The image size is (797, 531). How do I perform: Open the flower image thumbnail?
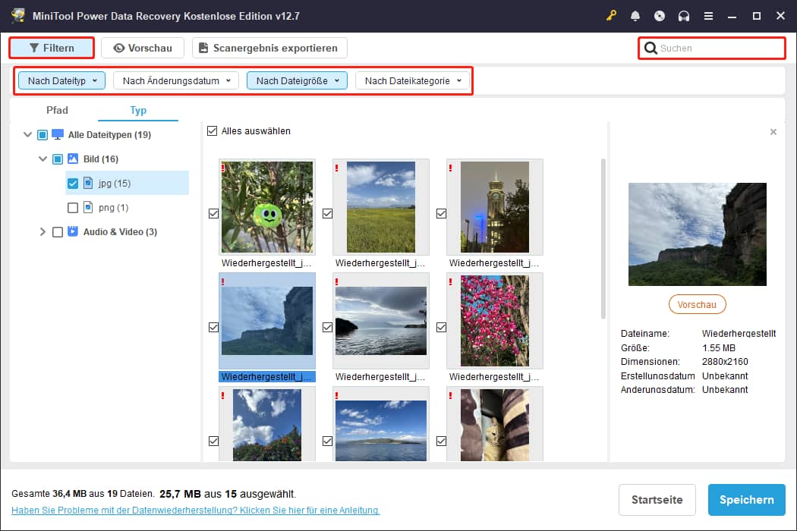[x=494, y=320]
